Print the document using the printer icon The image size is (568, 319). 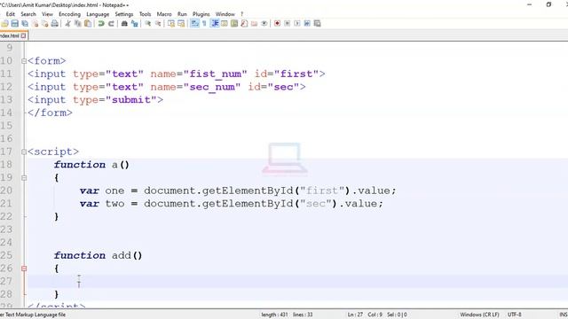[55, 24]
